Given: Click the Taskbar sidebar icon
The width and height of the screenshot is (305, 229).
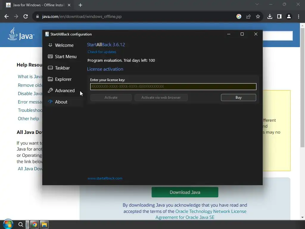Looking at the screenshot, I should click(50, 68).
